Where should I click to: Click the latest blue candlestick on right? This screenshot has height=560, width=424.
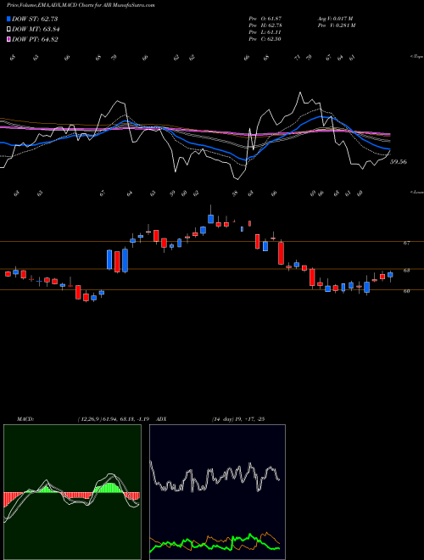(390, 275)
